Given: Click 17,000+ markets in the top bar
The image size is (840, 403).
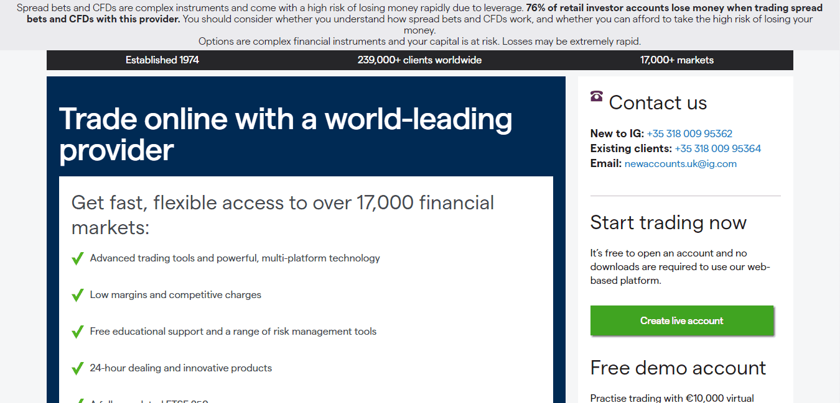Looking at the screenshot, I should (677, 60).
